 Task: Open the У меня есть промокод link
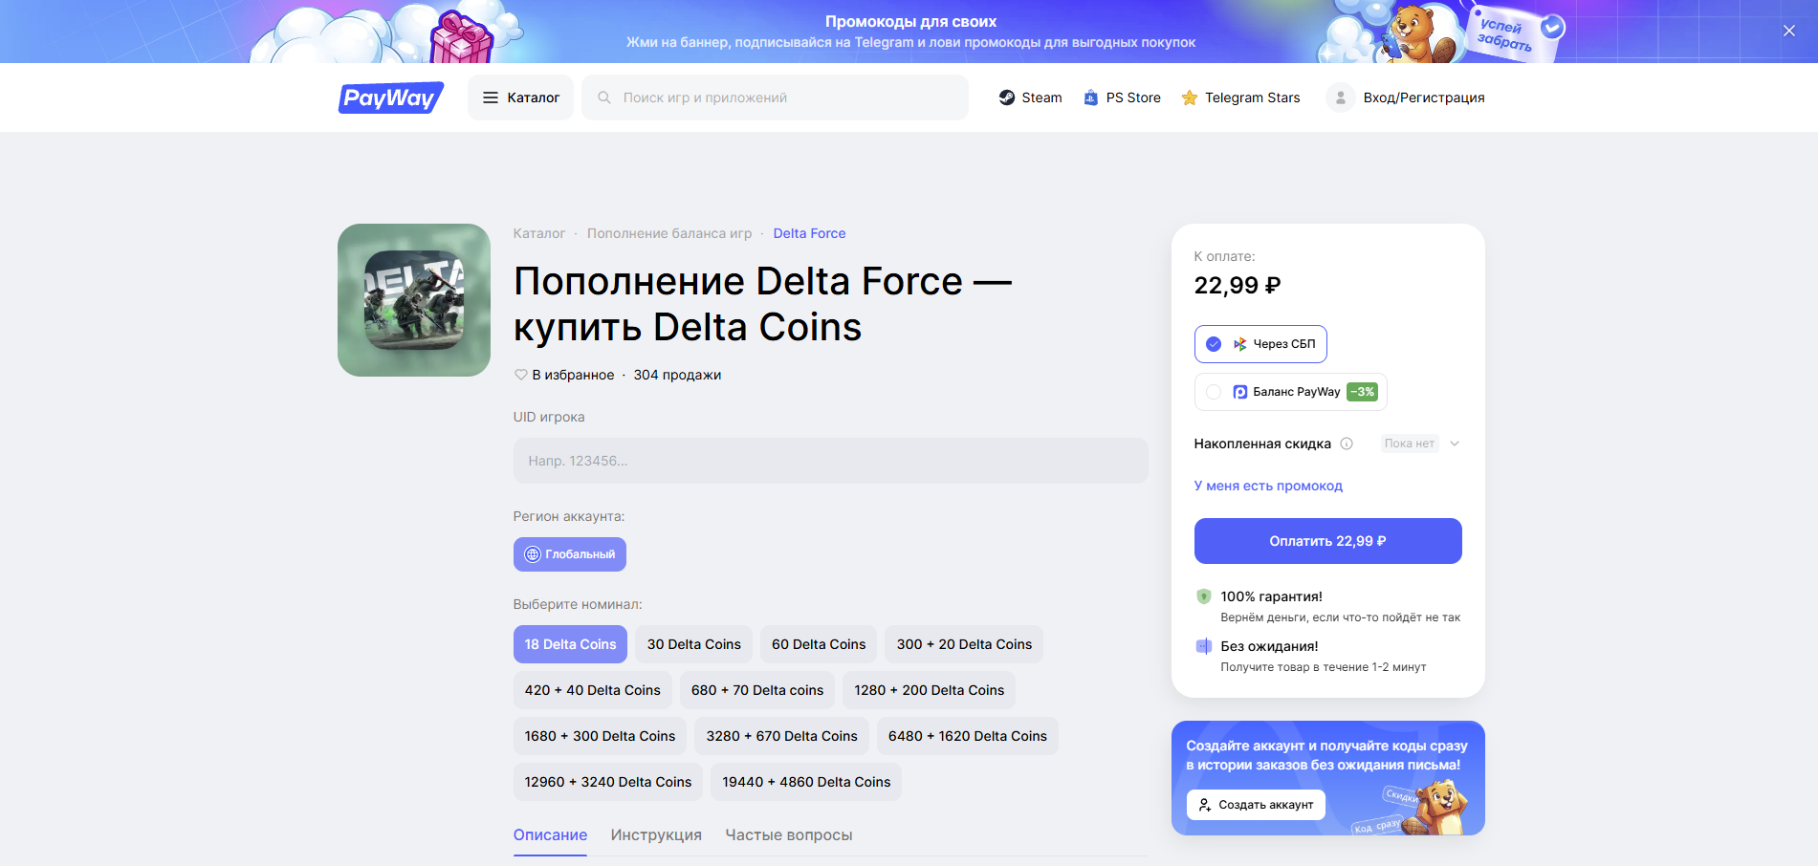(x=1268, y=486)
